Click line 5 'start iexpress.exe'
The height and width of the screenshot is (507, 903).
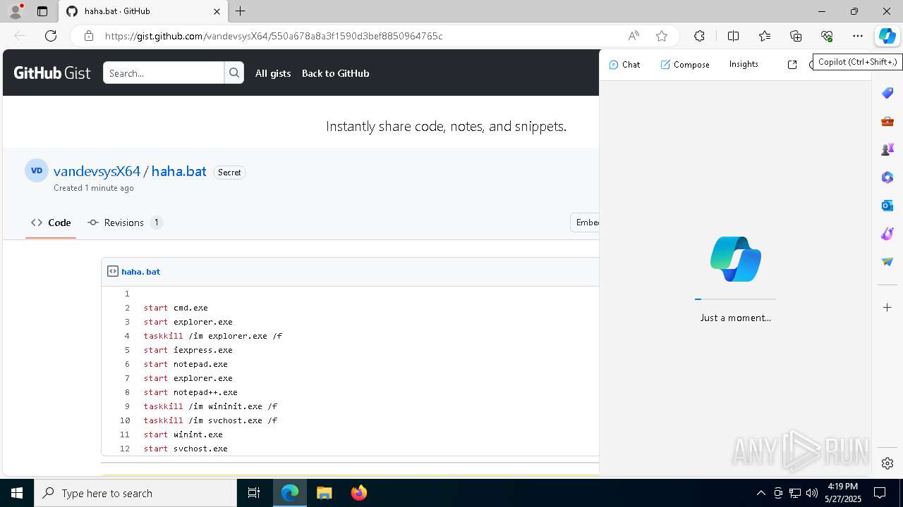pyautogui.click(x=188, y=350)
